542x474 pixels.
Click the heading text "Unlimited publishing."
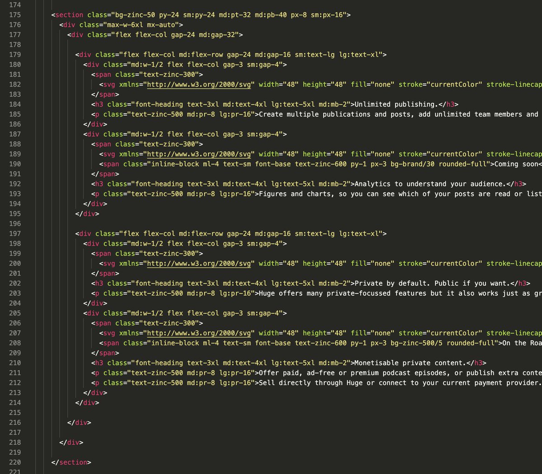[396, 104]
